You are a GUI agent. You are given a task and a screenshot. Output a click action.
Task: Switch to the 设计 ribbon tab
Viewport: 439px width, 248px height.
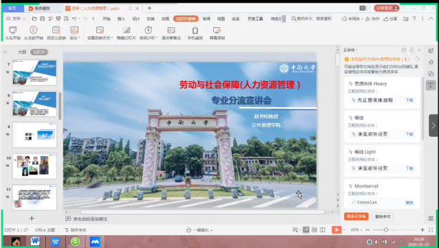[x=136, y=19]
